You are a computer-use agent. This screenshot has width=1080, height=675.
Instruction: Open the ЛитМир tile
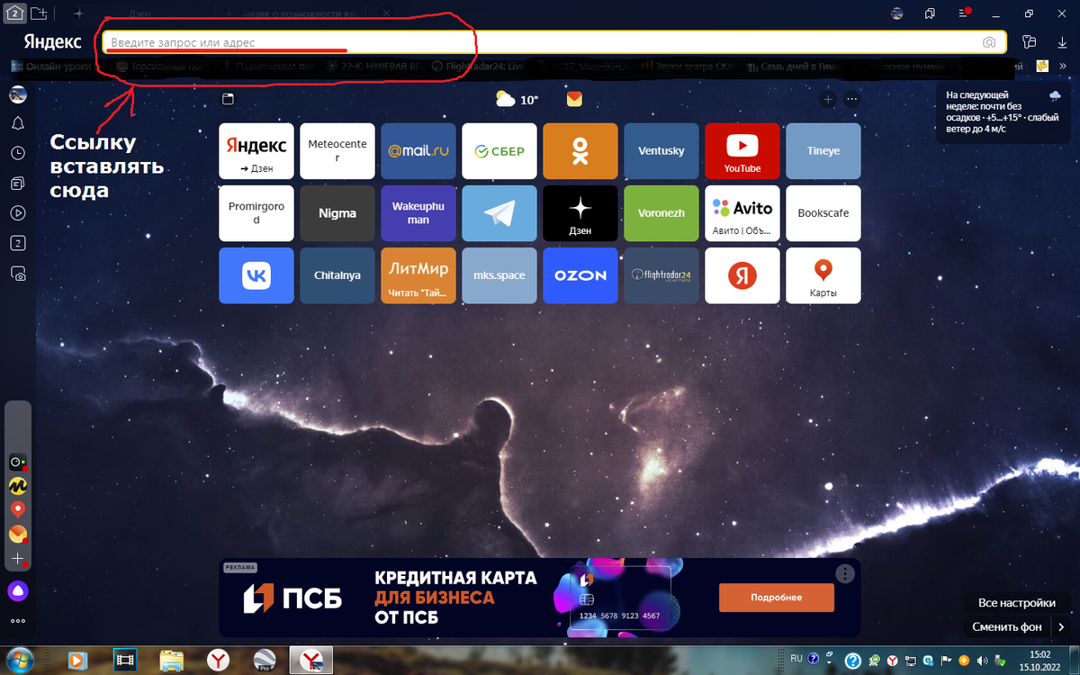(418, 275)
